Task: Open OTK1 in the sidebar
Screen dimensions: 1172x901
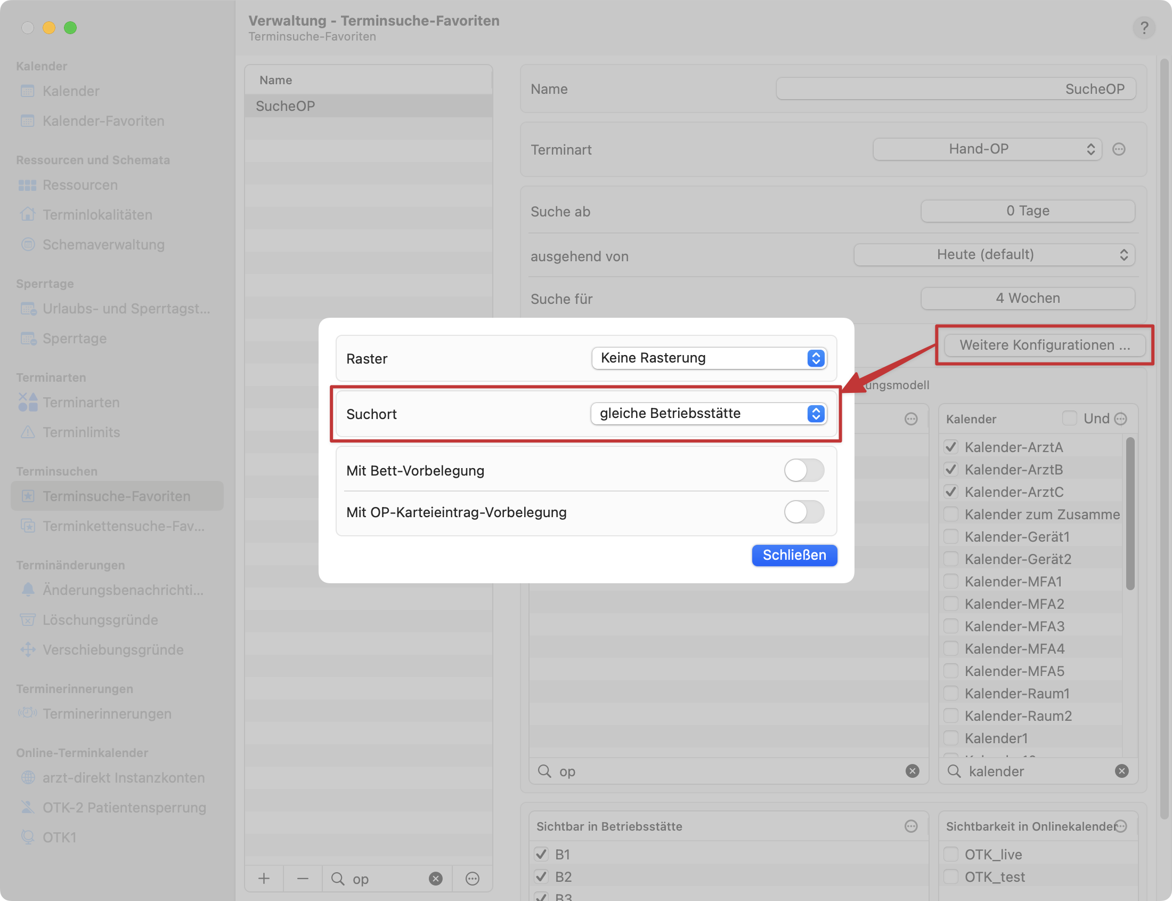Action: click(x=117, y=837)
